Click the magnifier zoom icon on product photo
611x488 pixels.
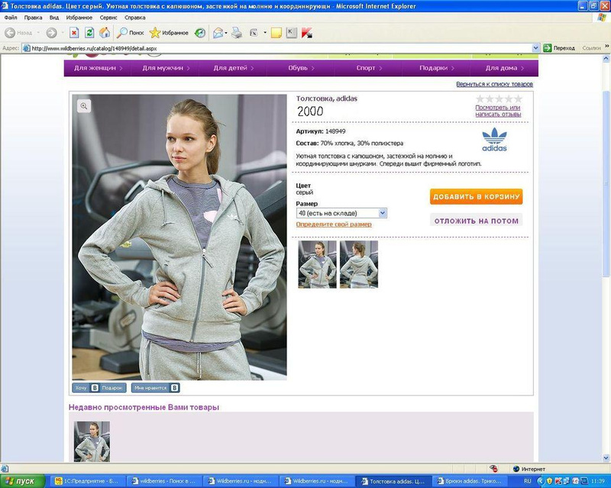[x=82, y=106]
